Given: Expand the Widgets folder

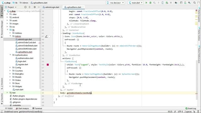Looking at the screenshot, I should 10,86.
